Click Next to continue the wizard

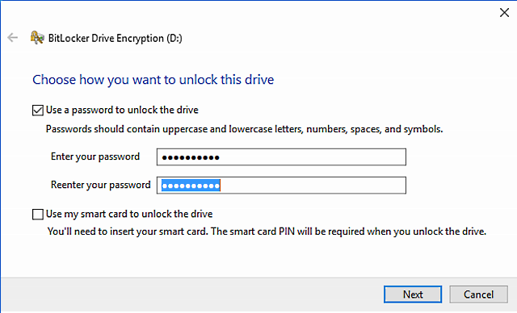click(413, 294)
